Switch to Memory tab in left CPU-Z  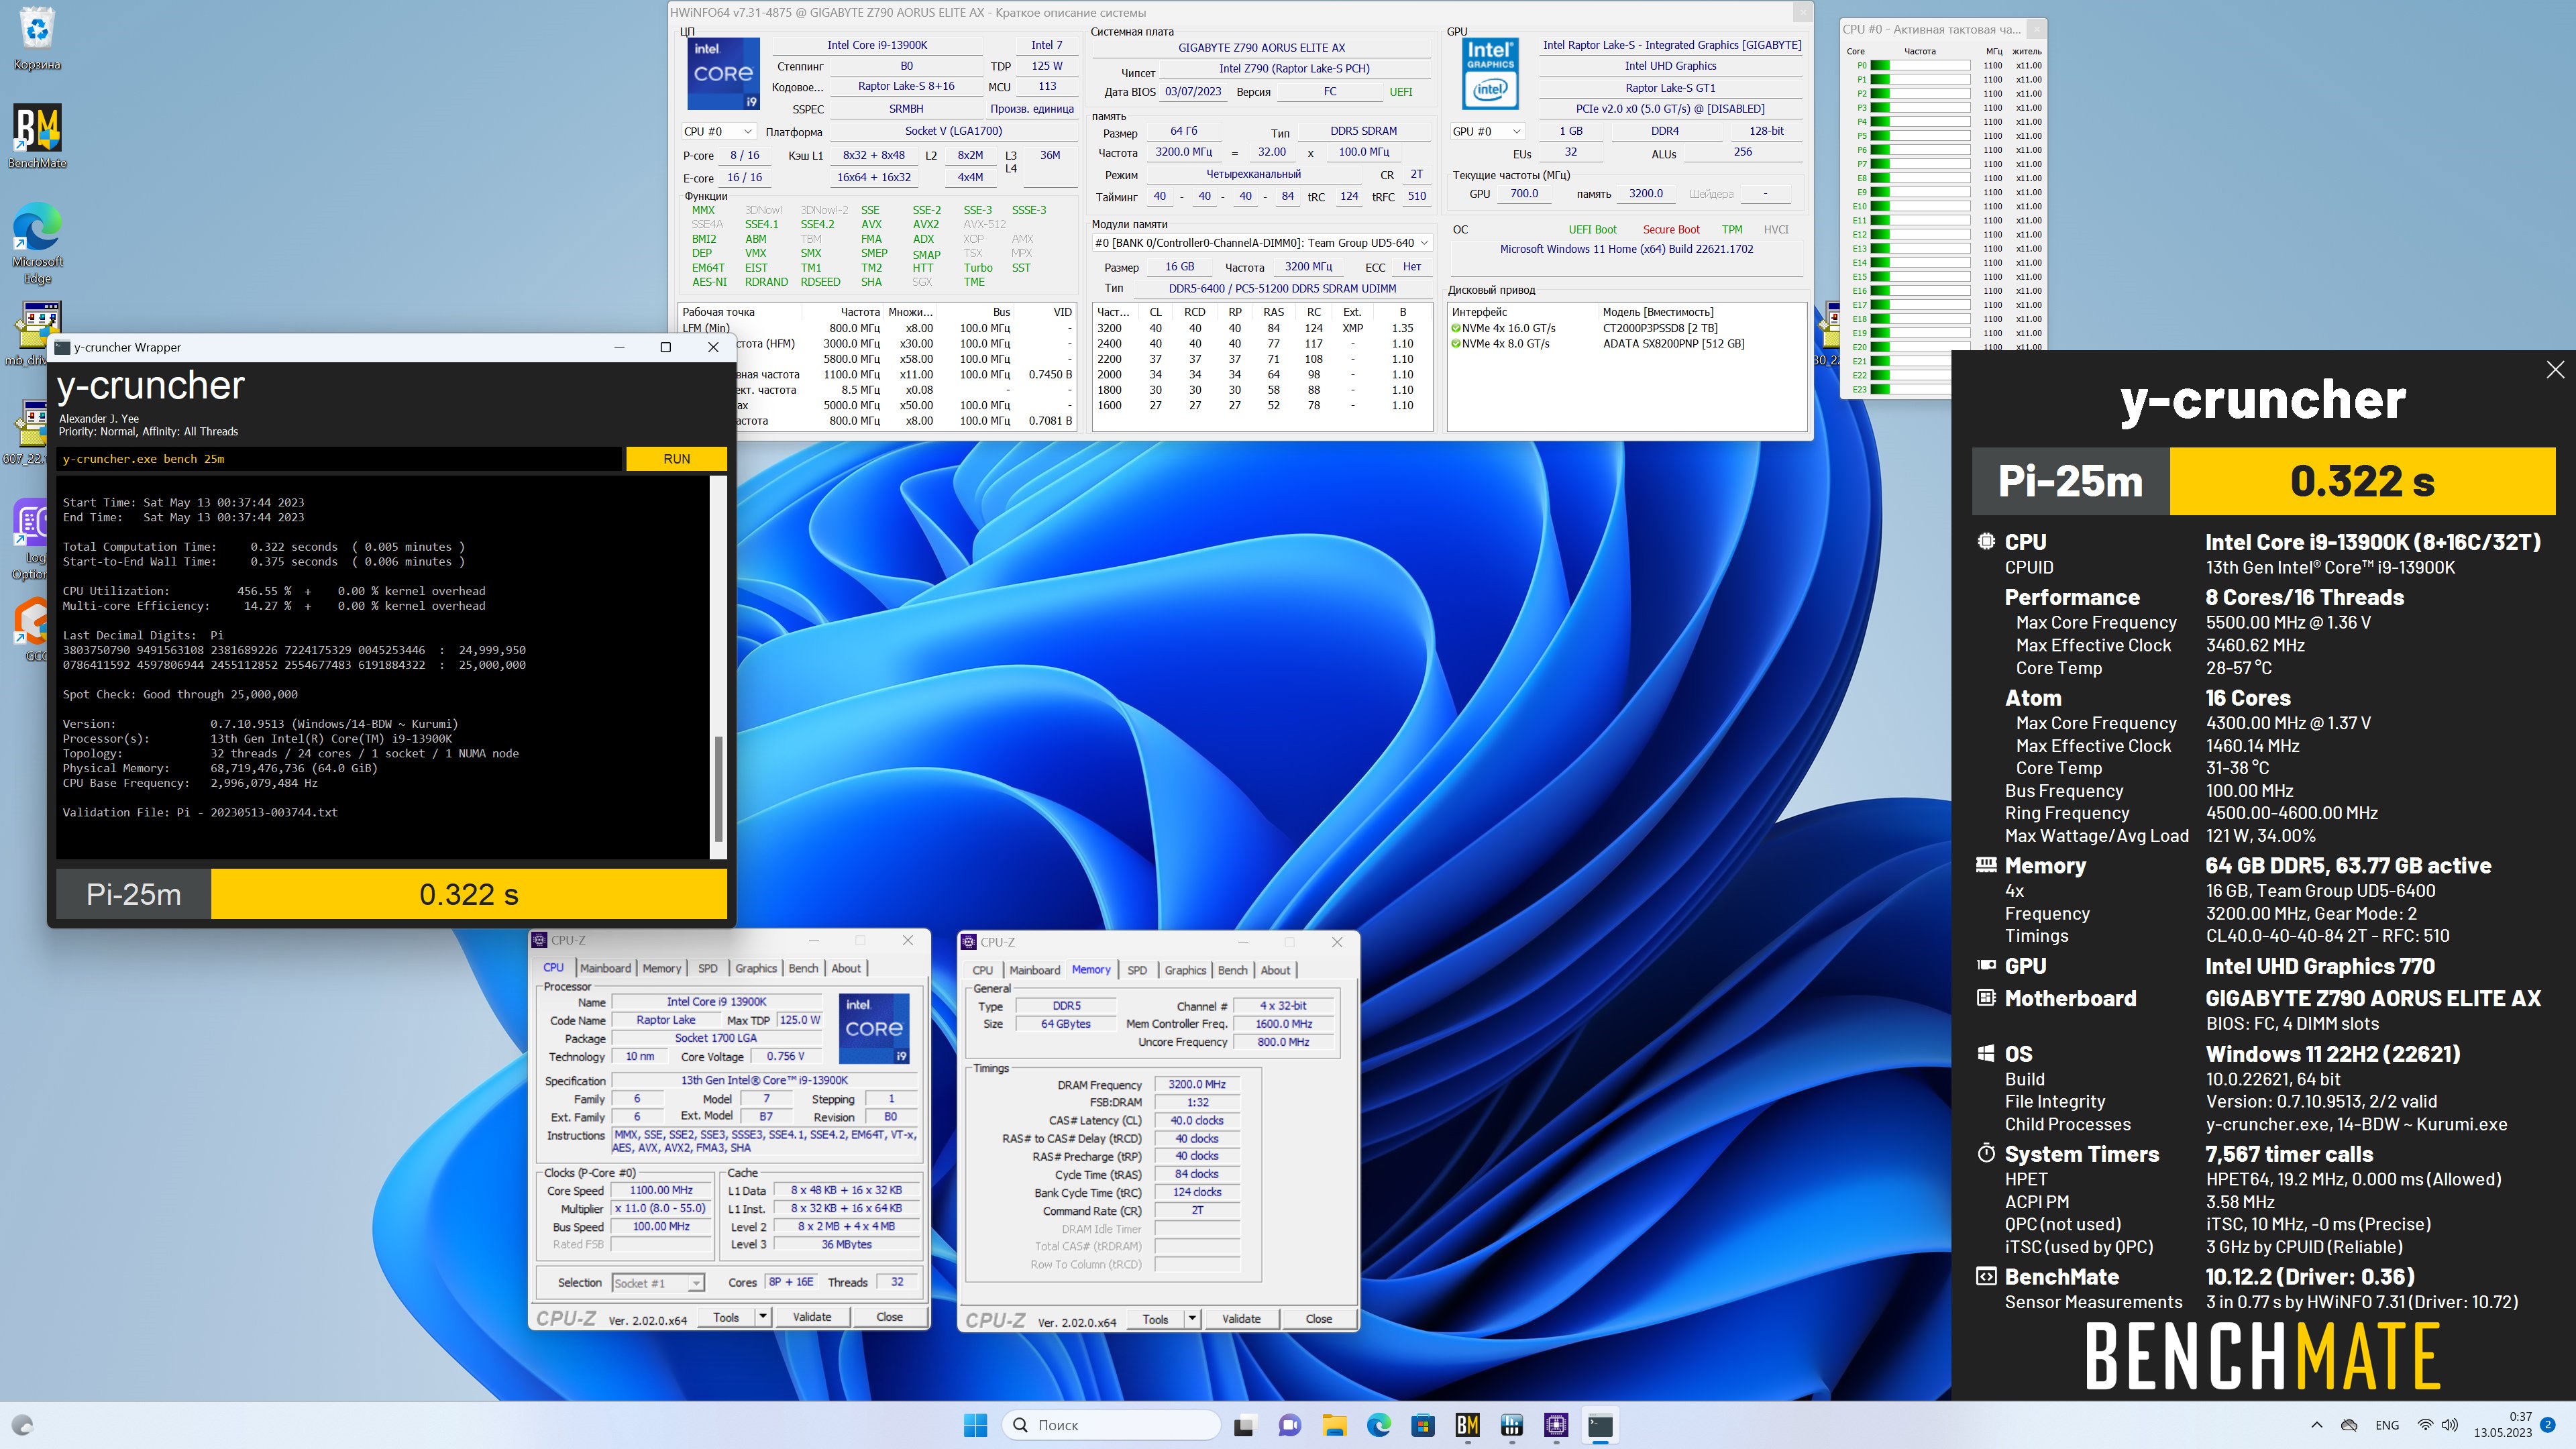[x=661, y=968]
